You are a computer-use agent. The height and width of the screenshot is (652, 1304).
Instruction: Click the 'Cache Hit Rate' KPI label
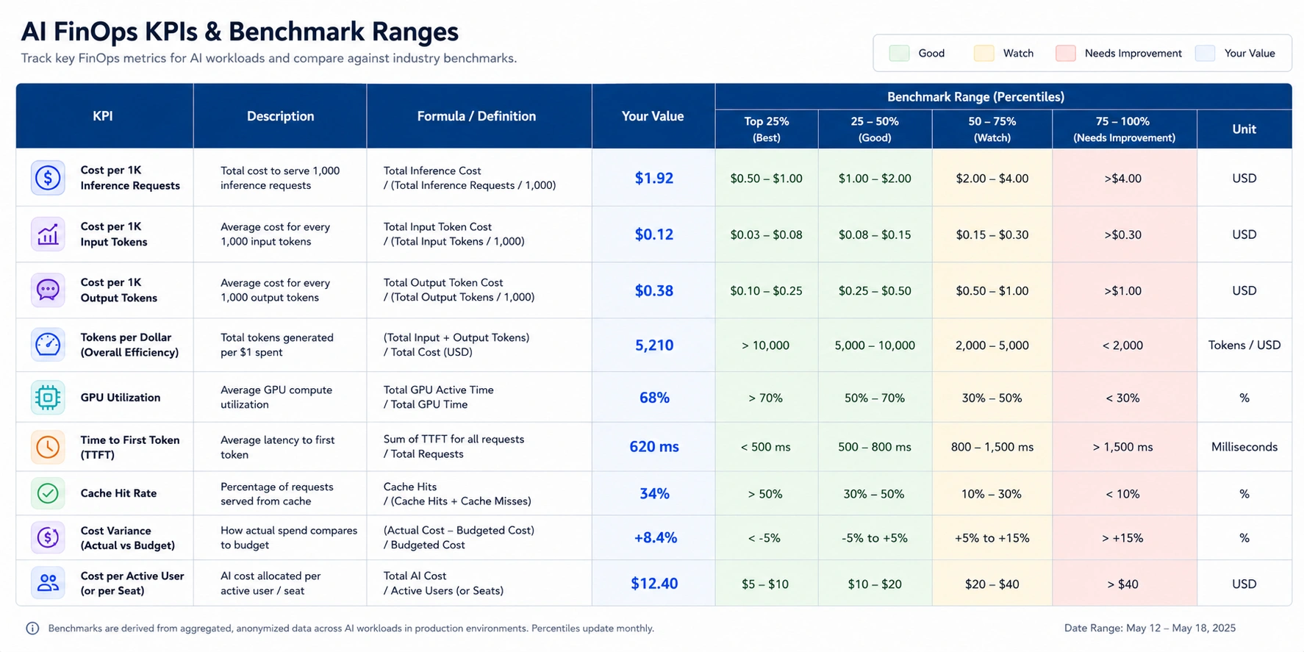click(118, 493)
